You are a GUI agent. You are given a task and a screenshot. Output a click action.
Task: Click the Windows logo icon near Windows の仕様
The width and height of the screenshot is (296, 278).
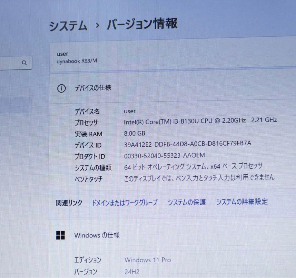pos(61,235)
